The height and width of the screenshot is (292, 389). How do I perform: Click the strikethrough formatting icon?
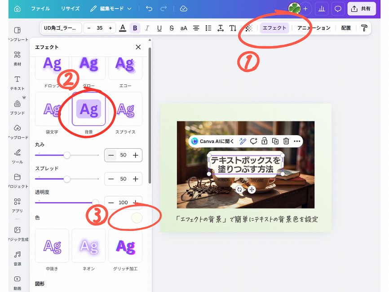172,28
